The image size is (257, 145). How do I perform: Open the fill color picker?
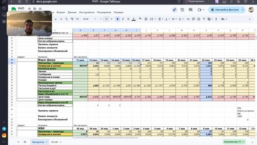point(140,19)
